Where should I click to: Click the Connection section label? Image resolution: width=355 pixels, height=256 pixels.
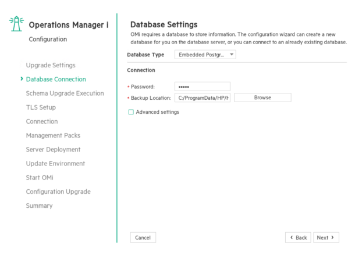[x=141, y=70]
